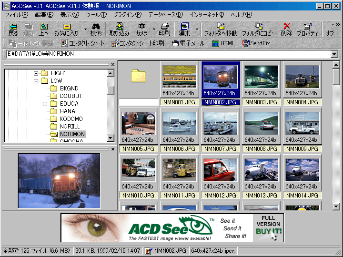This screenshot has height=257, width=343.
Task: Click the 取り込み (Acquire) icon
Action: (x=120, y=30)
